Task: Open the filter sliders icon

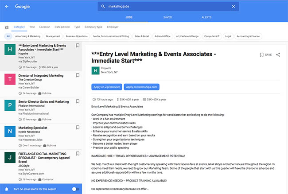Action: point(7,27)
